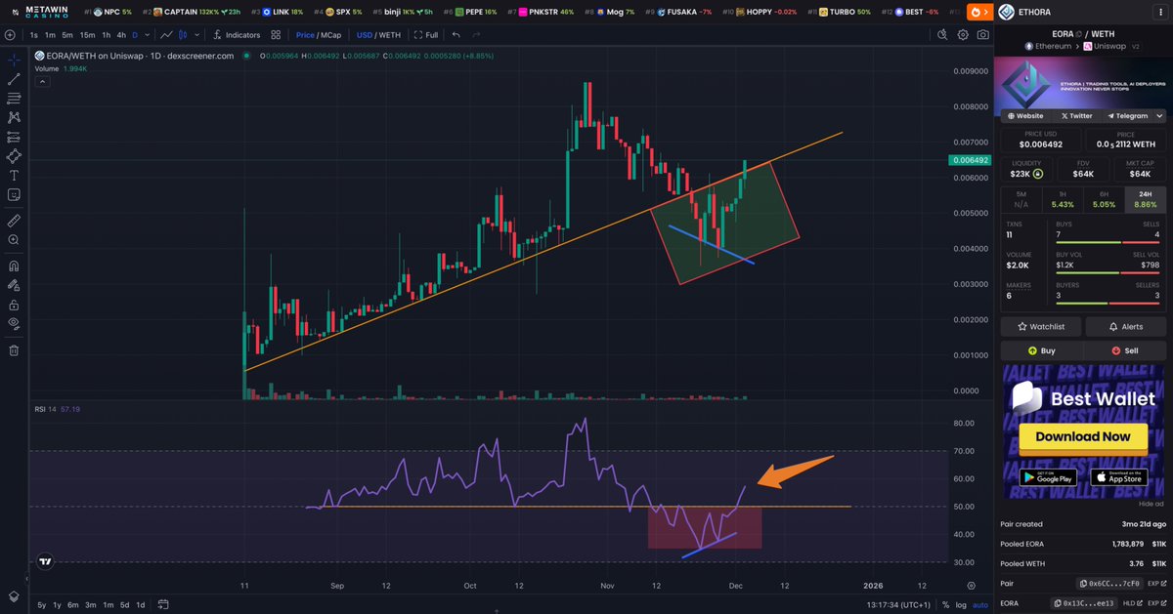Hide the Best Wallet ad
This screenshot has height=614, width=1173.
pos(1152,504)
